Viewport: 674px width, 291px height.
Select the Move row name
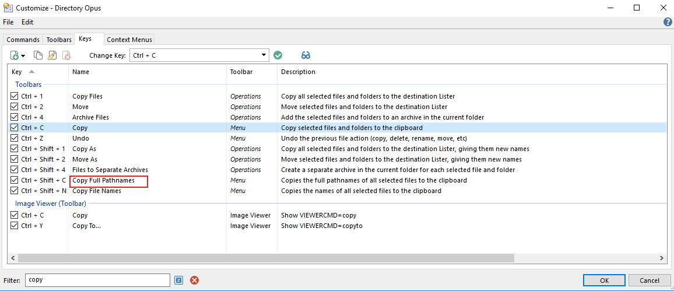coord(80,107)
